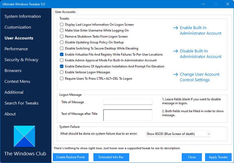This screenshot has height=163, width=234.
Task: Click The Windows Club logo icon
Action: 24,136
